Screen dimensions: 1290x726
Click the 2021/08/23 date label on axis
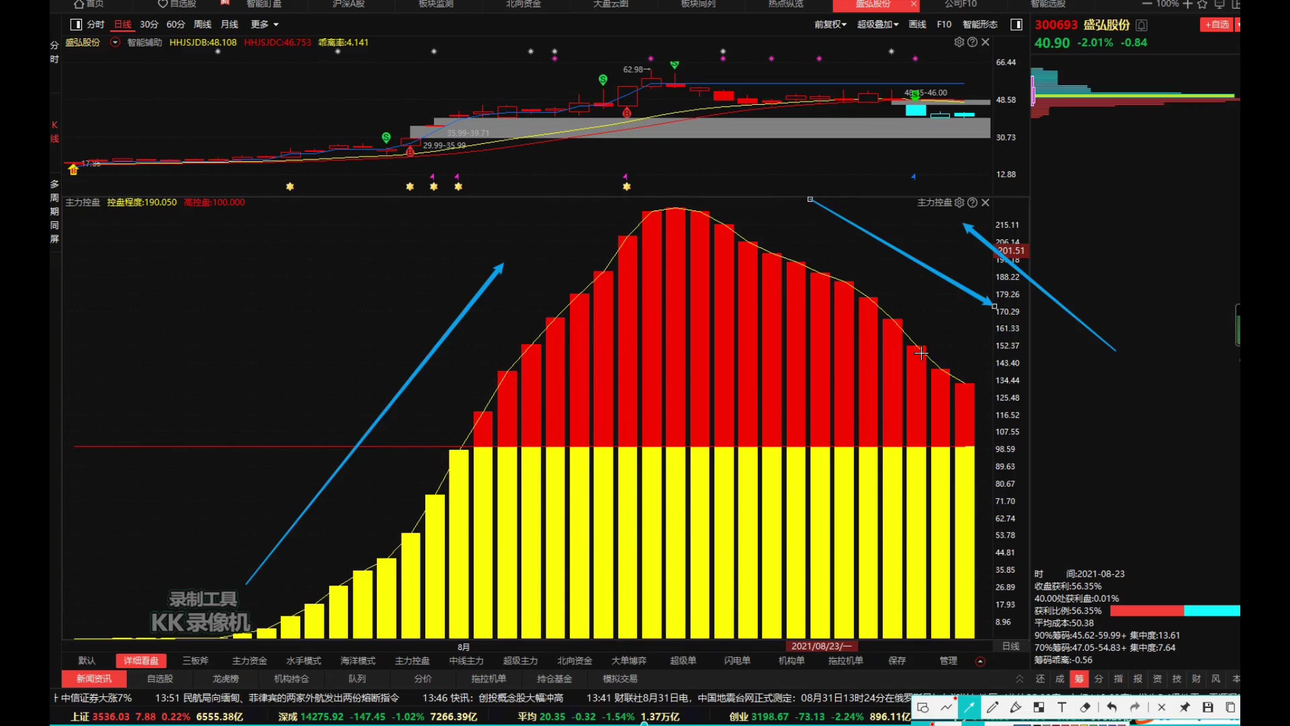coord(821,646)
